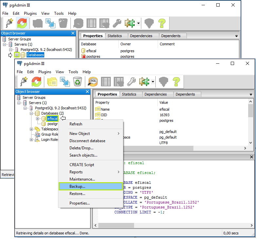The width and height of the screenshot is (257, 239).
Task: Expand the Tablespaces node
Action: pos(31,129)
